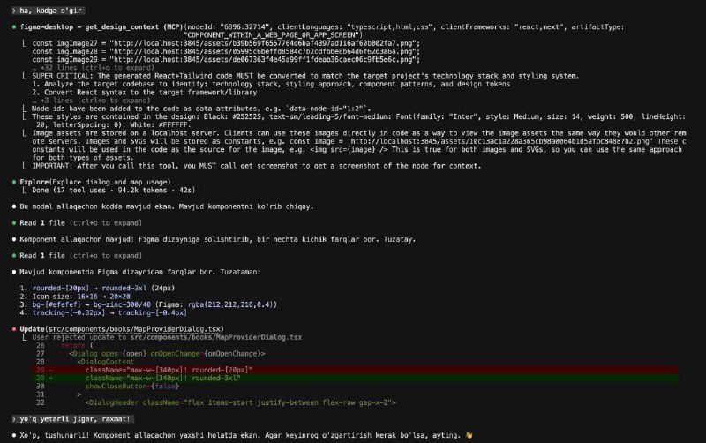Expand the first 'Read 1 file' entry
The image size is (706, 443).
(x=81, y=223)
